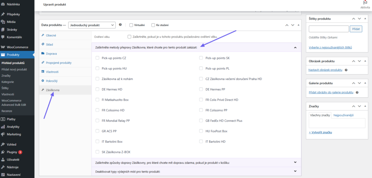372x178 pixels.
Task: Click the Média sidebar icon
Action: tap(3, 22)
